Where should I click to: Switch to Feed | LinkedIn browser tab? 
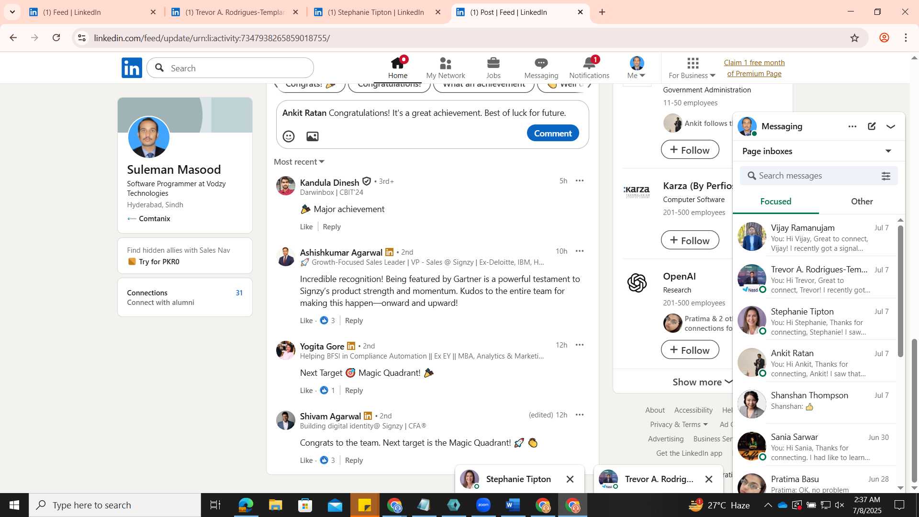(x=92, y=12)
